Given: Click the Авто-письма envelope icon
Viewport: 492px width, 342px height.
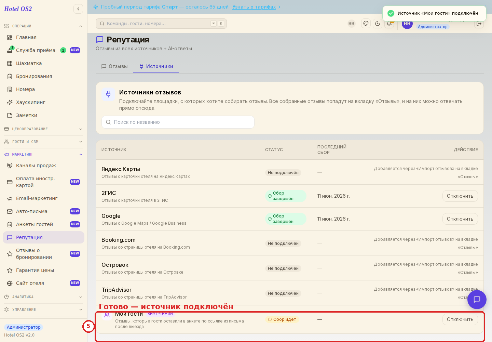Looking at the screenshot, I should [x=10, y=211].
